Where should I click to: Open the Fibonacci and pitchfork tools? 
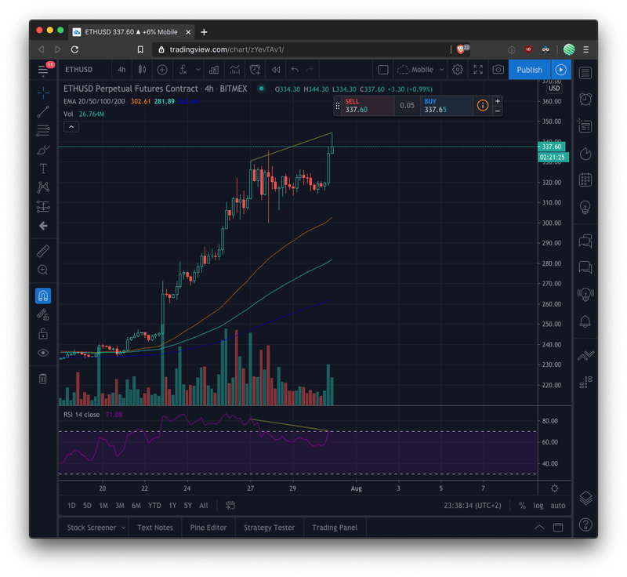tap(43, 130)
